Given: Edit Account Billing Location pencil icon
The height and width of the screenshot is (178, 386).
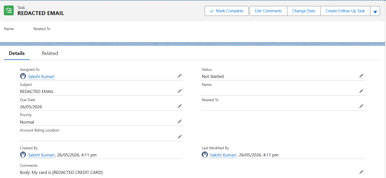Looking at the screenshot, I should coord(180,137).
